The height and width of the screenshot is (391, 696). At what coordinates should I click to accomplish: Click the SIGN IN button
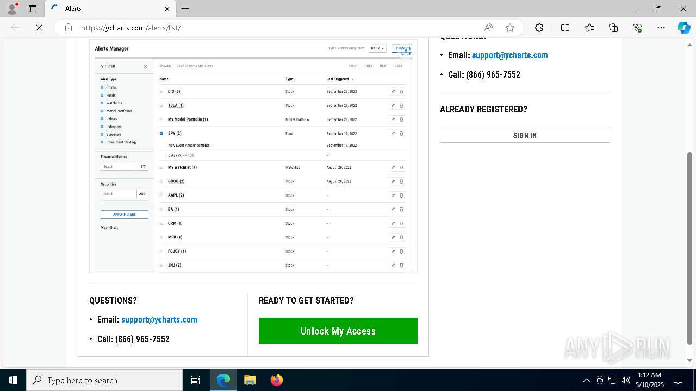click(x=525, y=135)
